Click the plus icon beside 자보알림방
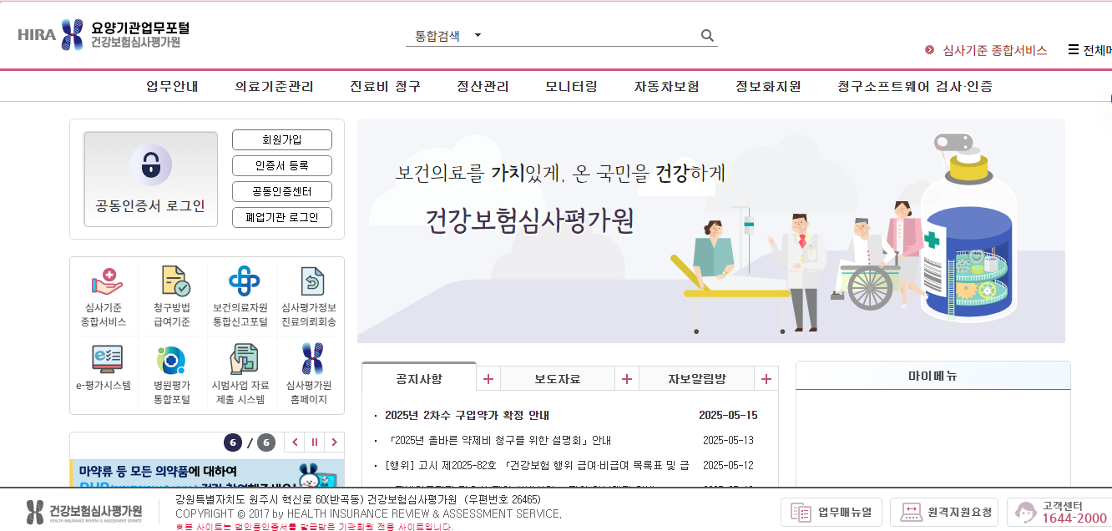Viewport: 1112px width, 531px height. 766,379
